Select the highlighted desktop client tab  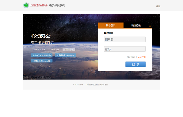pos(69,50)
